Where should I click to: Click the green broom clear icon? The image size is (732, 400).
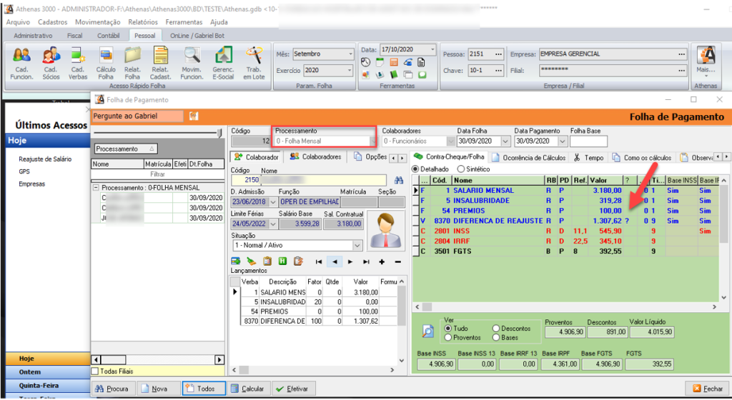(x=251, y=261)
